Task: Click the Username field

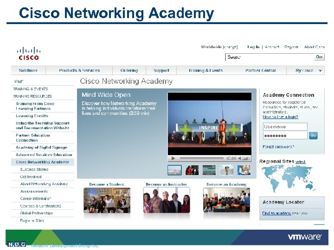Action: click(x=285, y=127)
